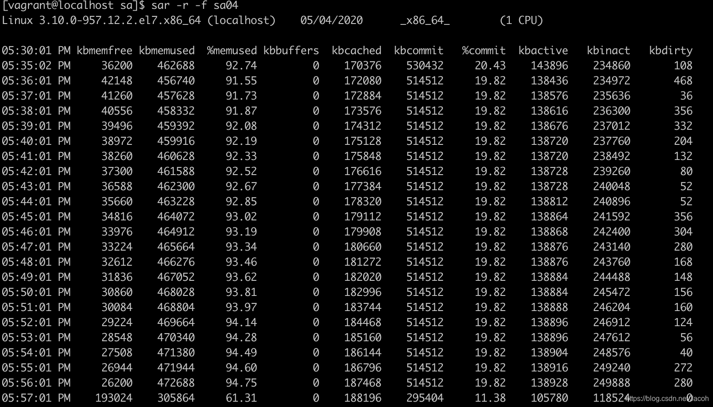The image size is (713, 407).
Task: Click kbdirty value 468
Action: [683, 81]
